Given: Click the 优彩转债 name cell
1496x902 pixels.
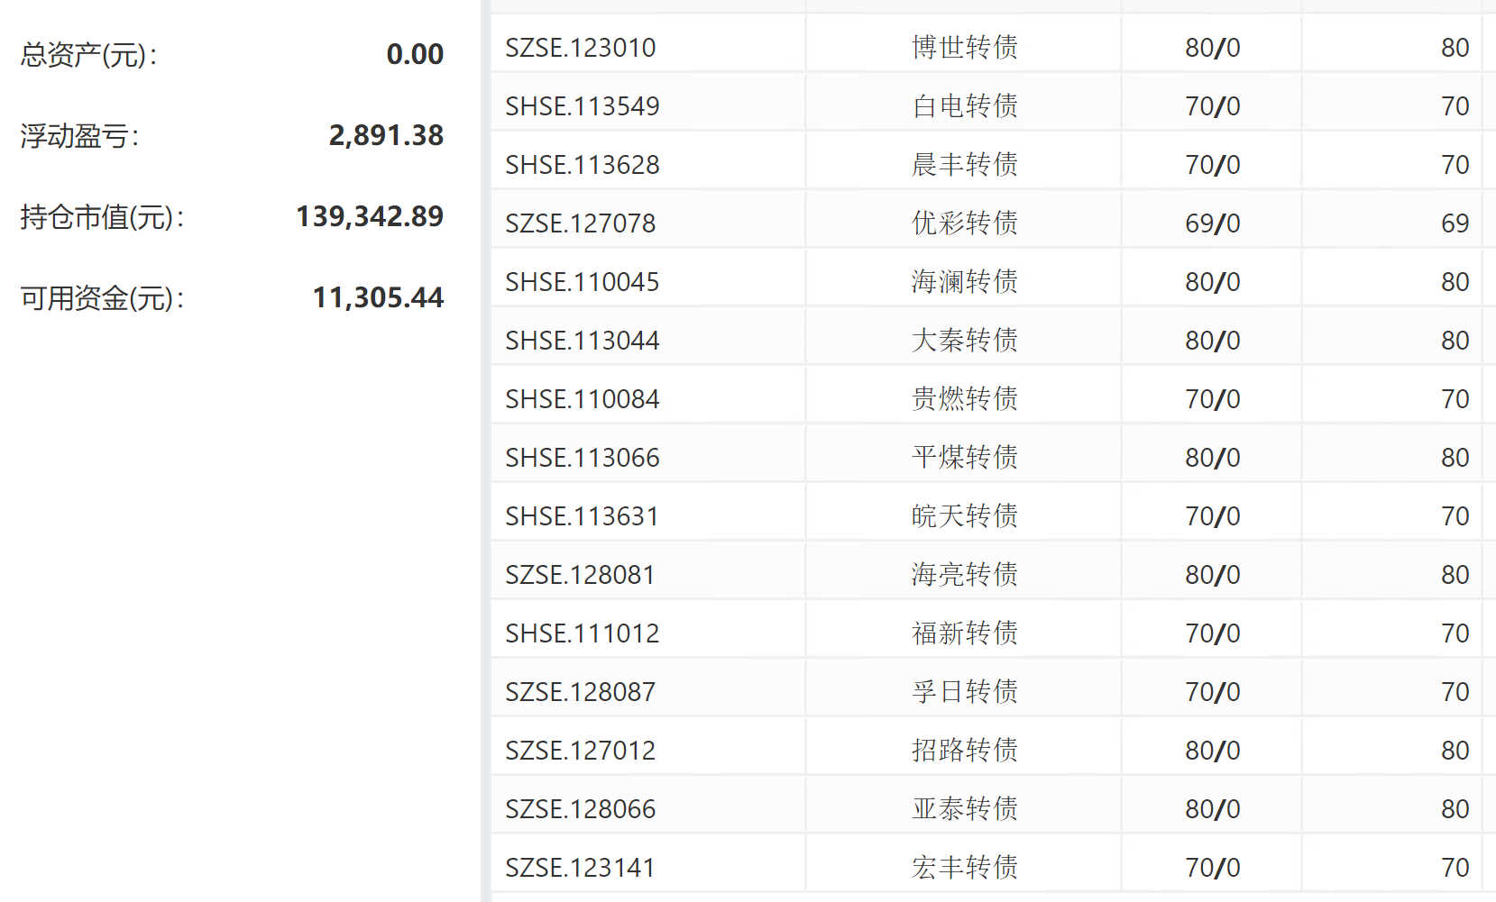Looking at the screenshot, I should [964, 223].
